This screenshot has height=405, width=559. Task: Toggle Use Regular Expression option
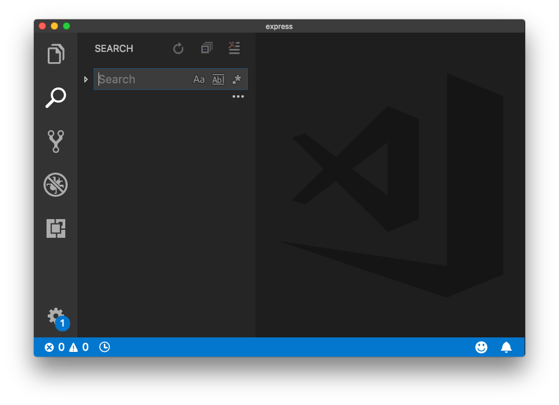click(237, 79)
